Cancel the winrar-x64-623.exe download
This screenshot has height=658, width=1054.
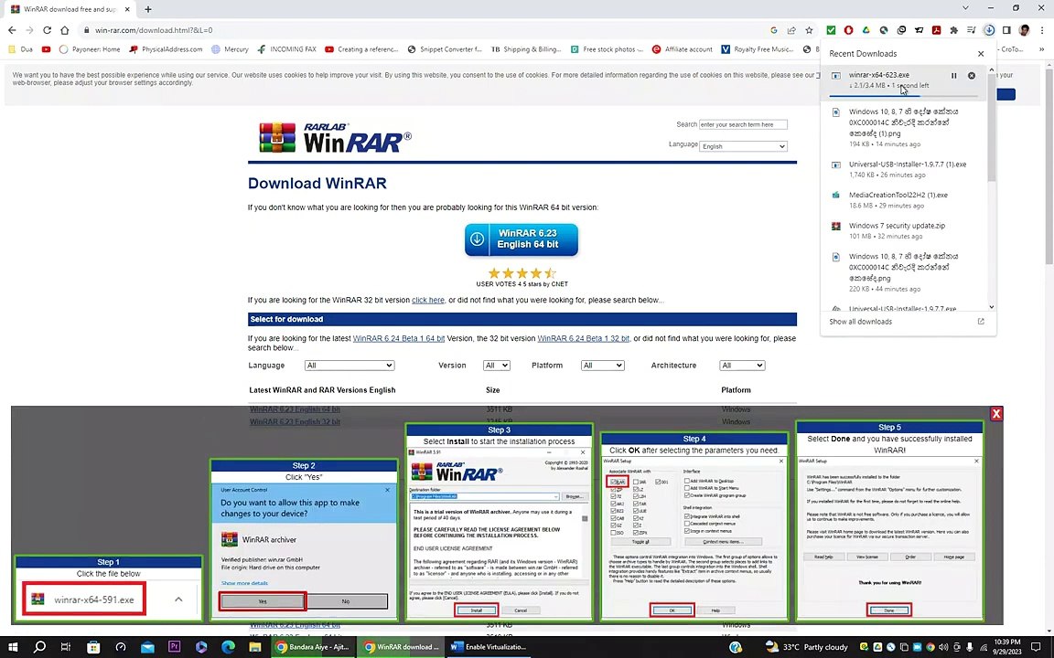972,76
